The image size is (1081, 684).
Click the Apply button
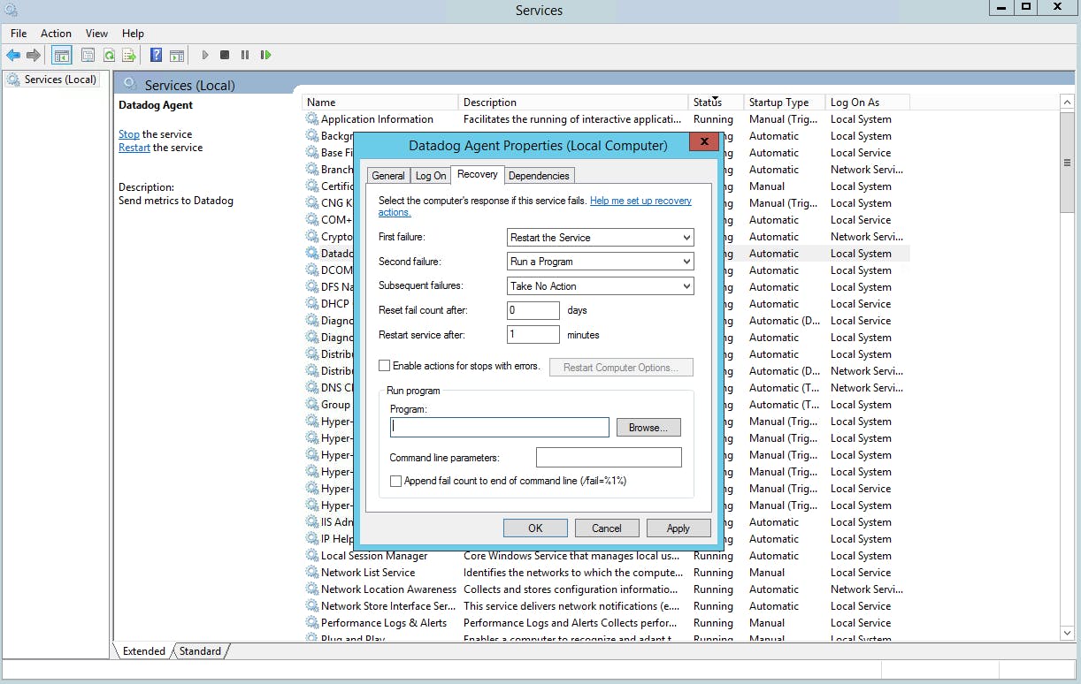click(x=678, y=528)
